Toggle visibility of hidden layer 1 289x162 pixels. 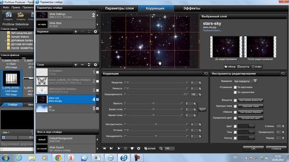pos(98,72)
